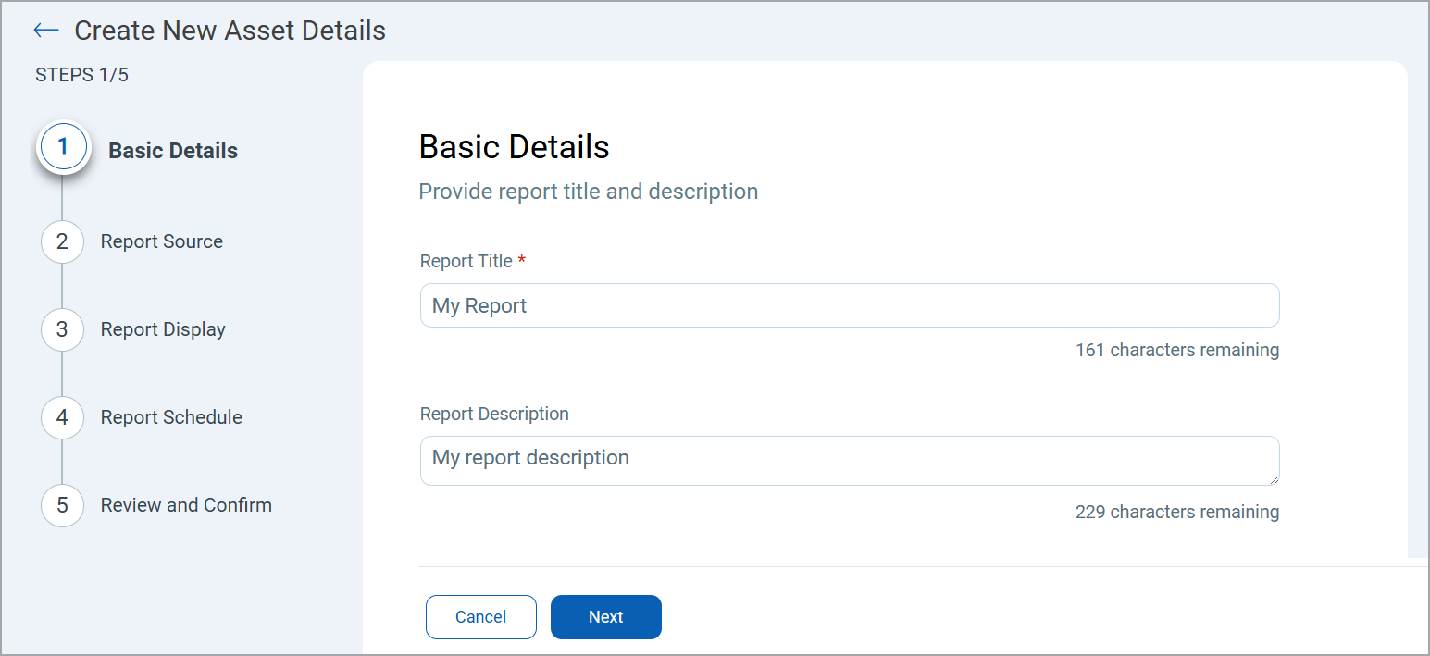The height and width of the screenshot is (656, 1430).
Task: Go back using the left arrow icon
Action: 45,31
